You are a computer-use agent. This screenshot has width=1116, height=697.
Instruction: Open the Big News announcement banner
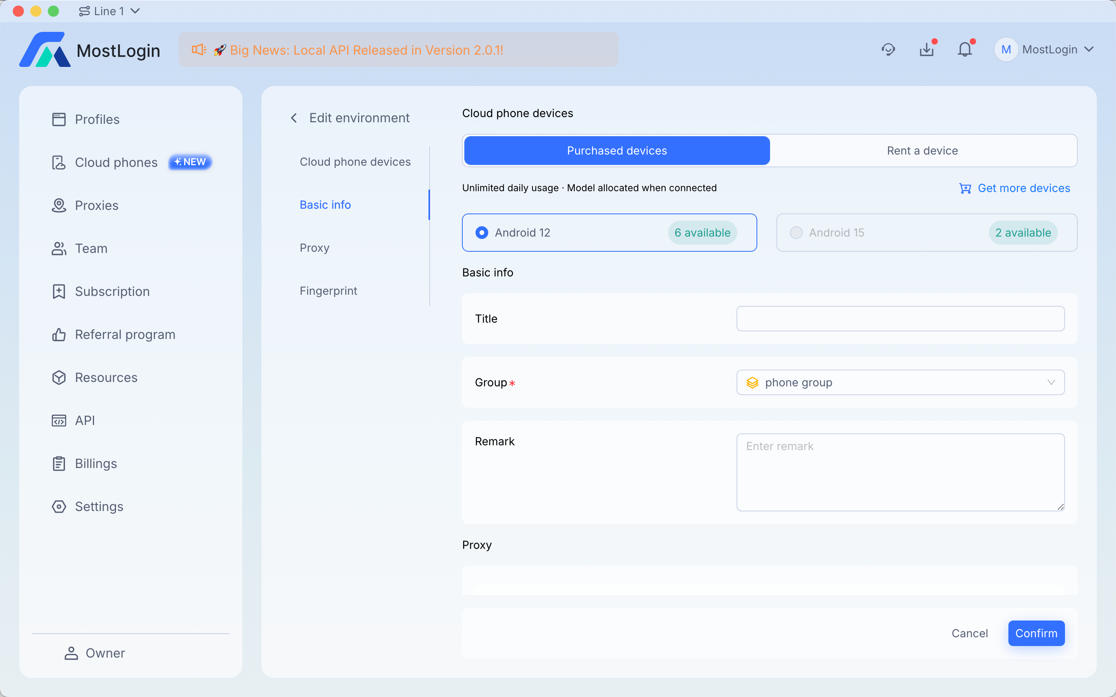(399, 49)
